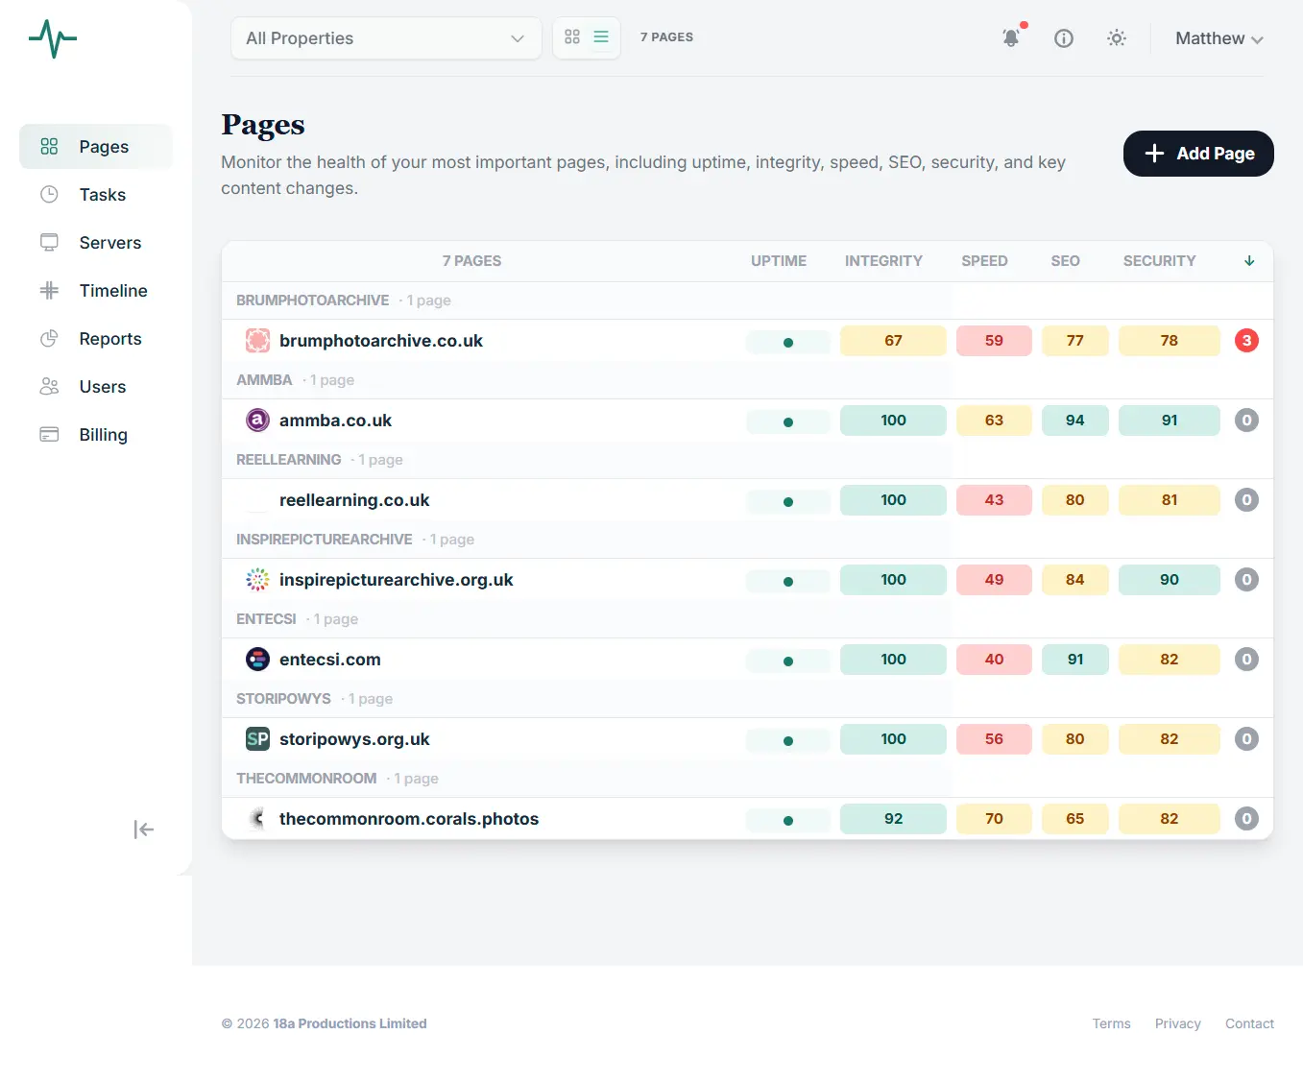Click the 0 alerts badge for entecsi.com
The image size is (1303, 1082).
[x=1246, y=659]
